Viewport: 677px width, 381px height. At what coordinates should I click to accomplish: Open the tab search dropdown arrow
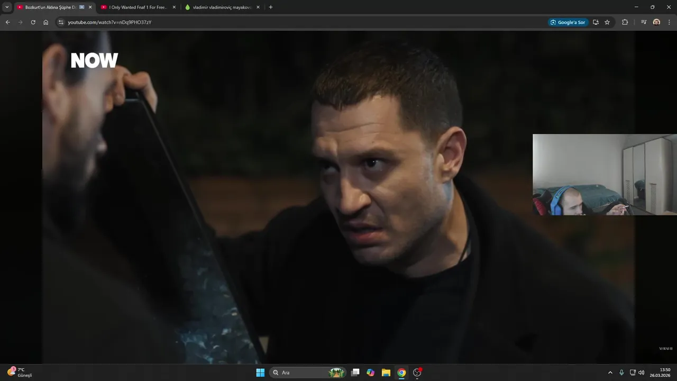pyautogui.click(x=7, y=7)
